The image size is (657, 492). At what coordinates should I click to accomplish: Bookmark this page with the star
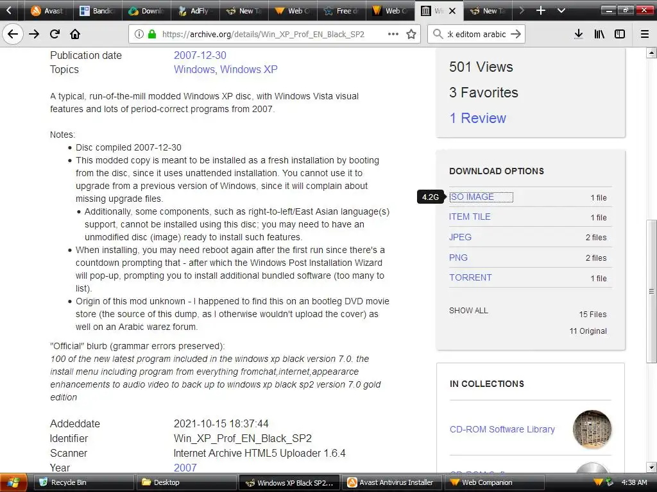411,35
